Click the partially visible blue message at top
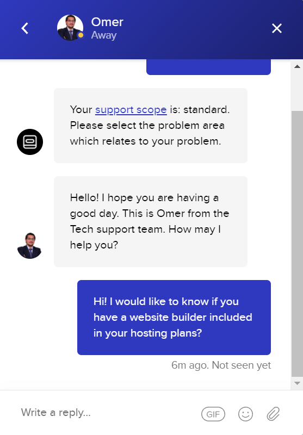The image size is (303, 435). coord(208,67)
